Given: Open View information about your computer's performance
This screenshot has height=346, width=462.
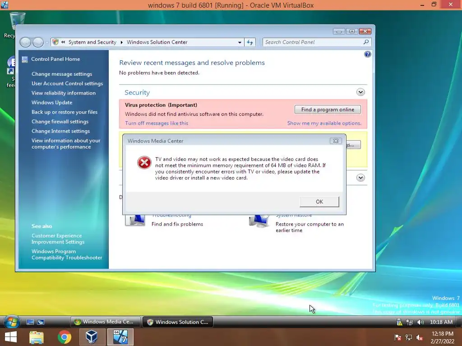Looking at the screenshot, I should [x=66, y=144].
